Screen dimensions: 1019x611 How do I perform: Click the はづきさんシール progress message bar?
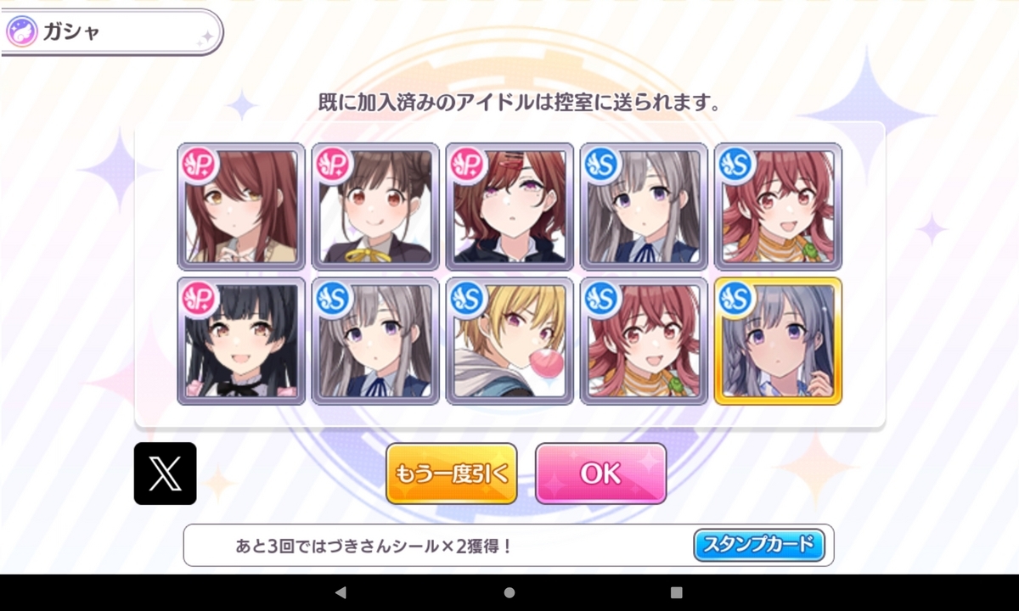[509, 545]
